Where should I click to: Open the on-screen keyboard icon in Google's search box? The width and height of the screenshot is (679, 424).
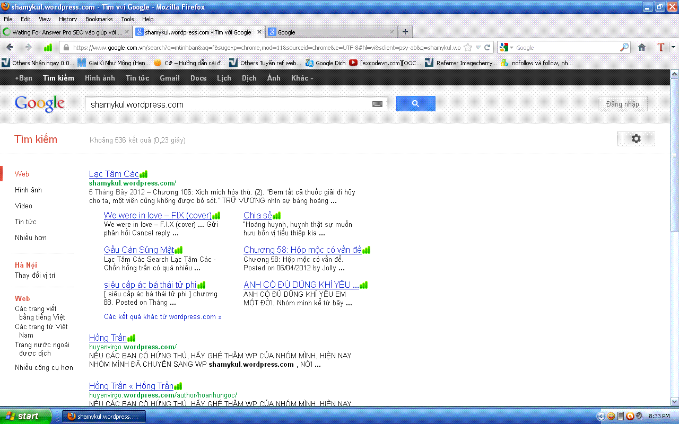tap(377, 104)
